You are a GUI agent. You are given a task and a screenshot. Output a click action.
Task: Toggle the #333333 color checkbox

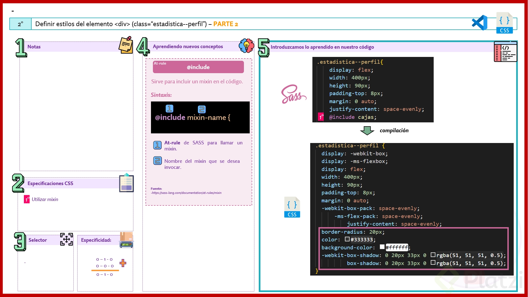pyautogui.click(x=347, y=239)
